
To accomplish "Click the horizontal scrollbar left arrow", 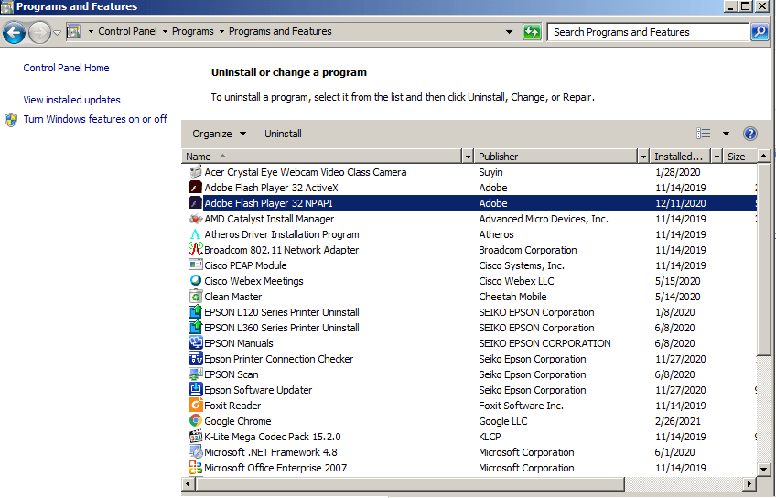I will tap(189, 483).
